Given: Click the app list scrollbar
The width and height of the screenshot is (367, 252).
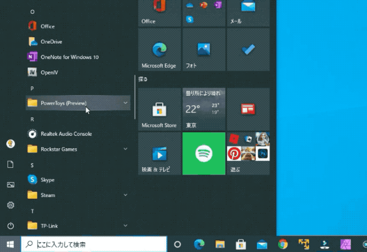Looking at the screenshot, I should coord(135,97).
